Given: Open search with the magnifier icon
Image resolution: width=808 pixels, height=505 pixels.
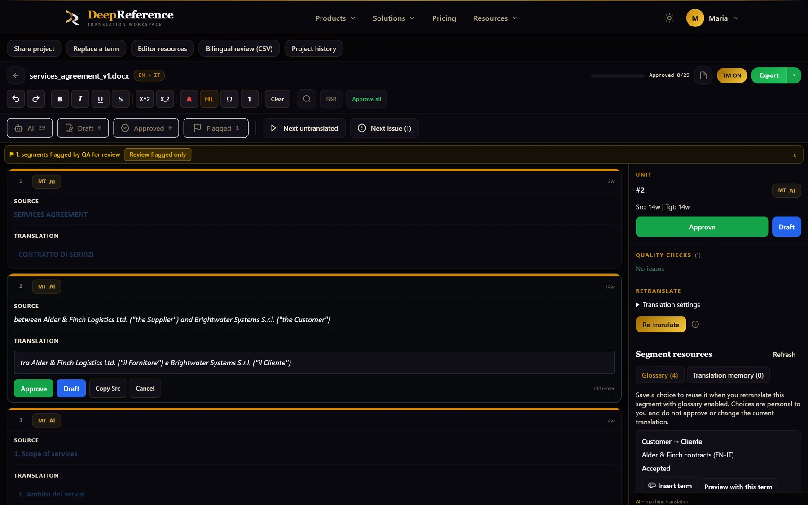Looking at the screenshot, I should [307, 99].
